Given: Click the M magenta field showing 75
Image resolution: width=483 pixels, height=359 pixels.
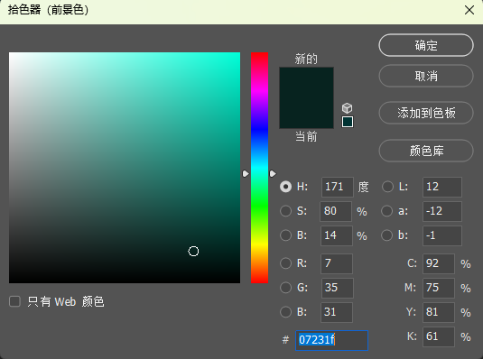Looking at the screenshot, I should point(439,288).
